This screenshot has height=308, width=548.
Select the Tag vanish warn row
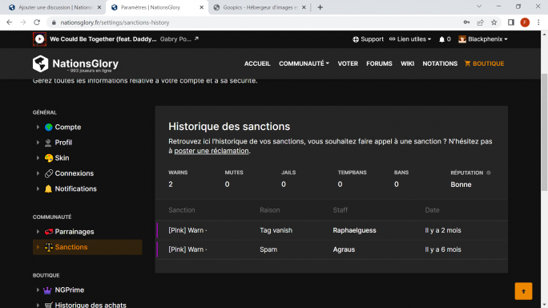(332, 230)
